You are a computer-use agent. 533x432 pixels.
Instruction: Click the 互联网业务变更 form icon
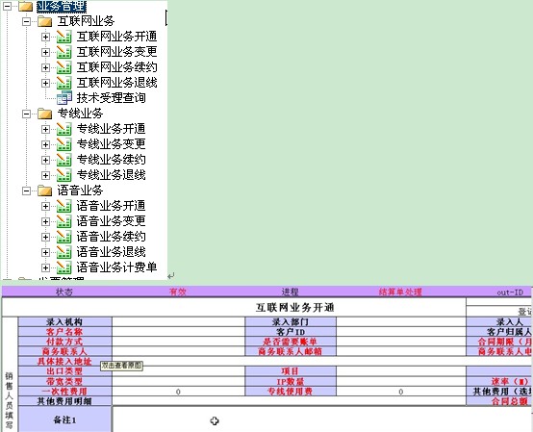click(x=63, y=52)
